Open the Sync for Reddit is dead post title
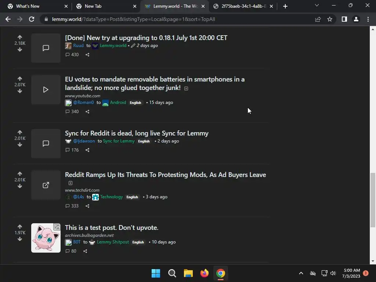 point(137,133)
